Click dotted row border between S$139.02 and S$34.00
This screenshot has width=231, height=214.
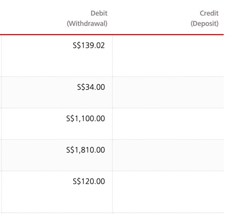112,76
